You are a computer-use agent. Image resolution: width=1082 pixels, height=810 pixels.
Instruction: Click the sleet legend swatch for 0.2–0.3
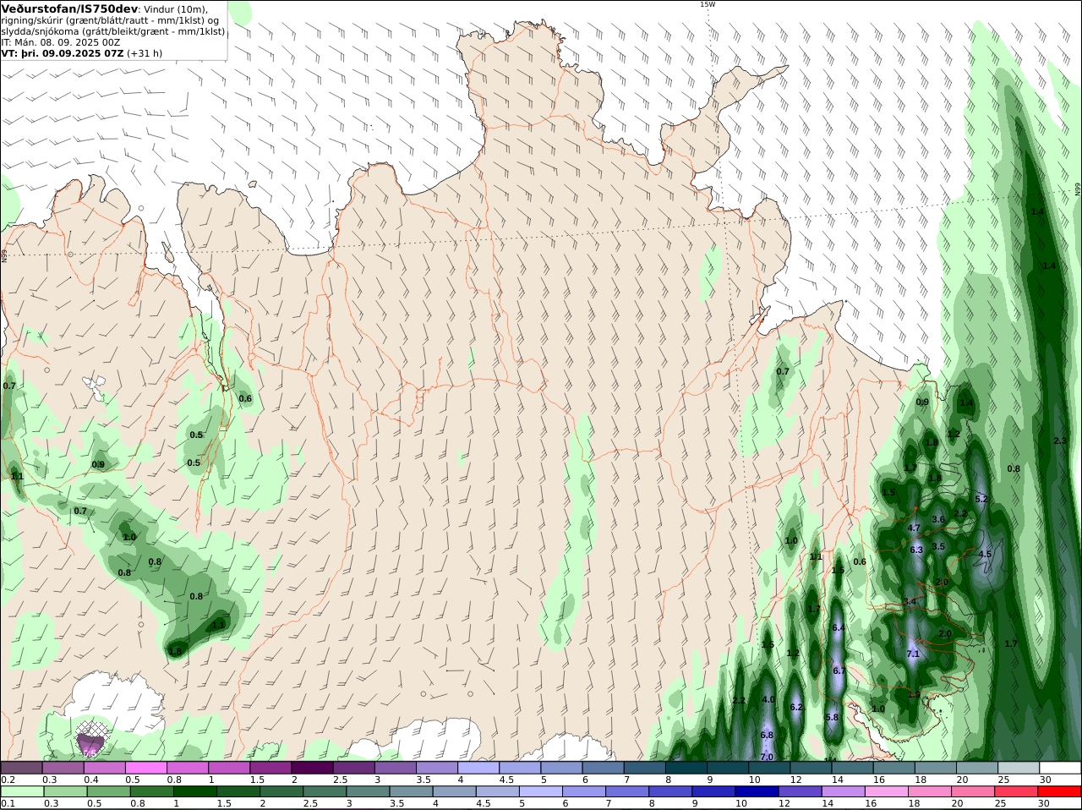click(21, 768)
